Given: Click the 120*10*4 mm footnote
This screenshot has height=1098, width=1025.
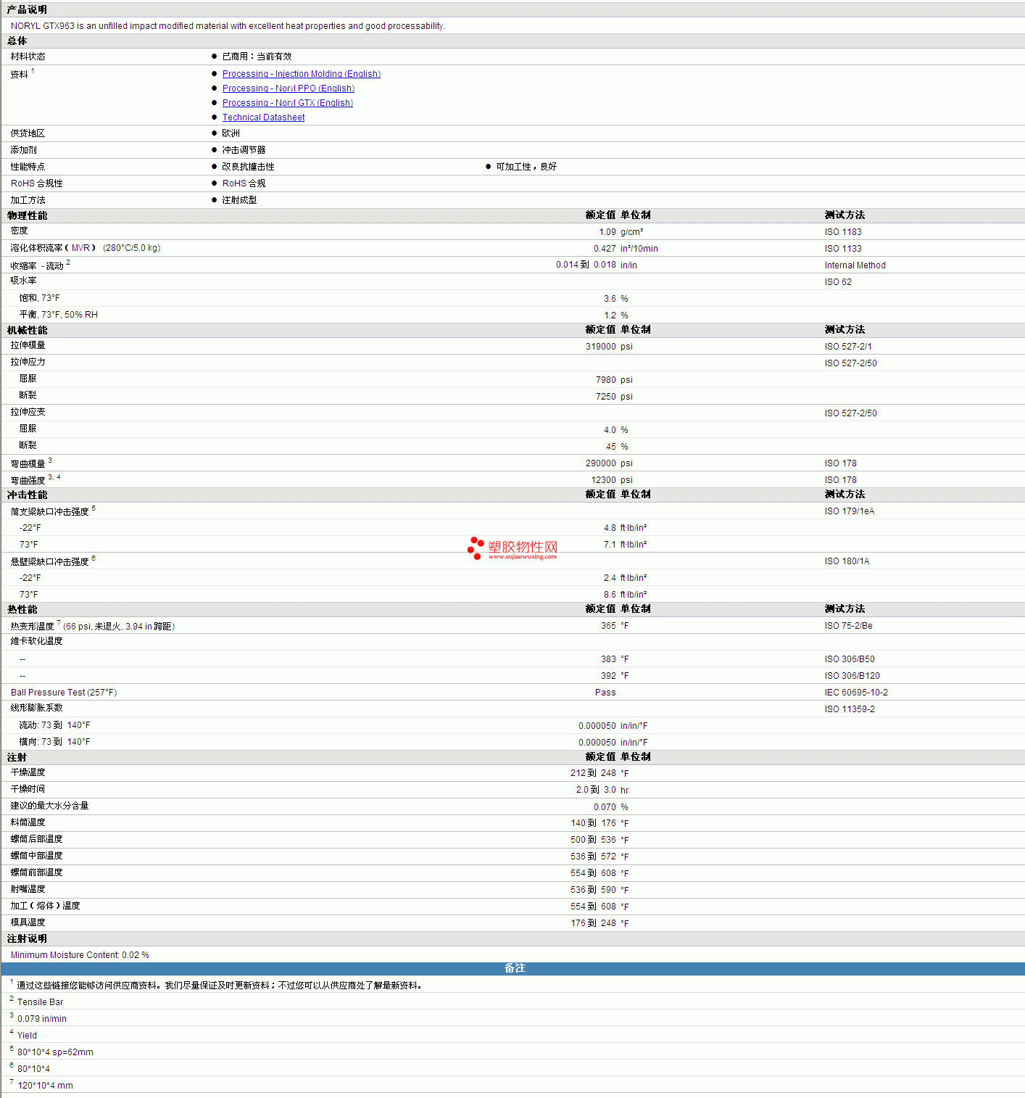Looking at the screenshot, I should [x=45, y=1086].
